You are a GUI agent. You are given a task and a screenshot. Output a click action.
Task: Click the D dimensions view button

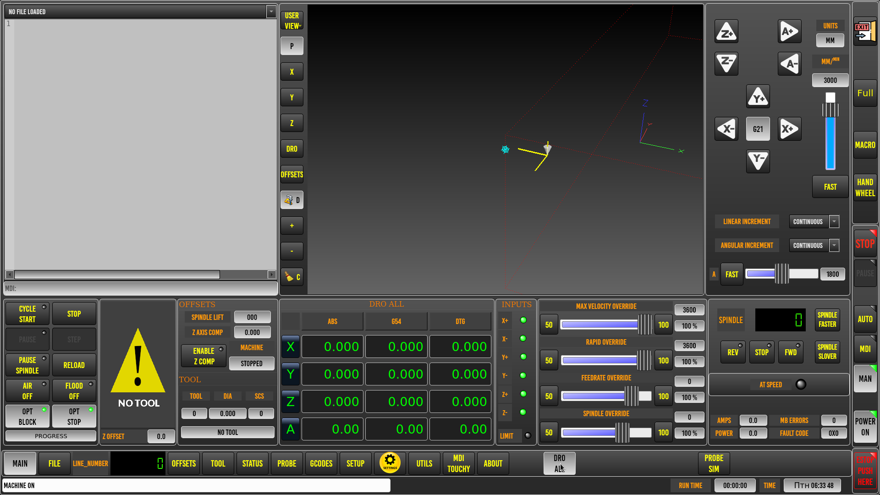coord(292,200)
